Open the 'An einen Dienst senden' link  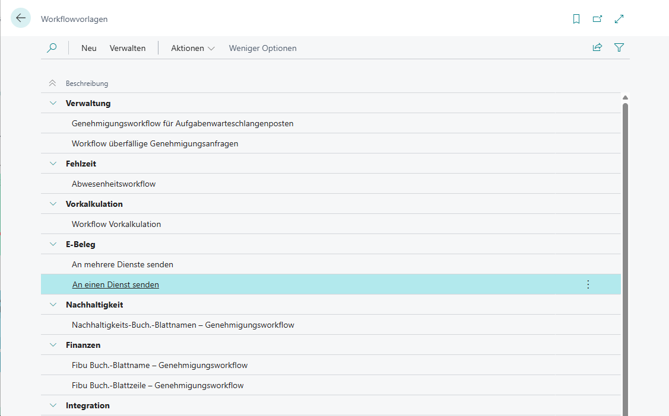[x=115, y=284]
